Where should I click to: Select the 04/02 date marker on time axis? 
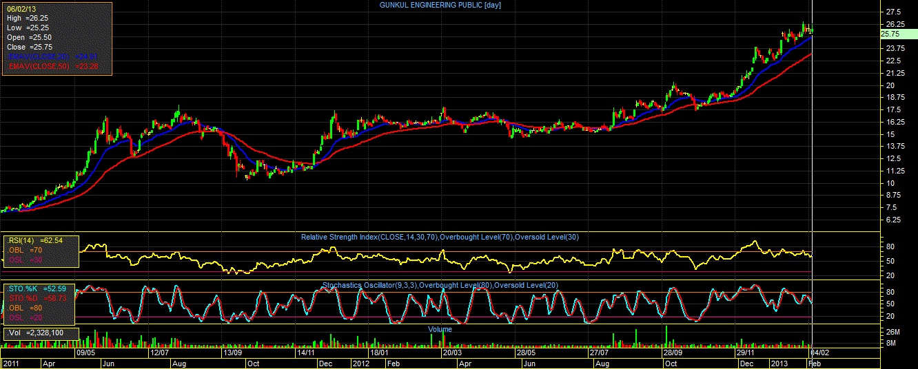tap(820, 352)
